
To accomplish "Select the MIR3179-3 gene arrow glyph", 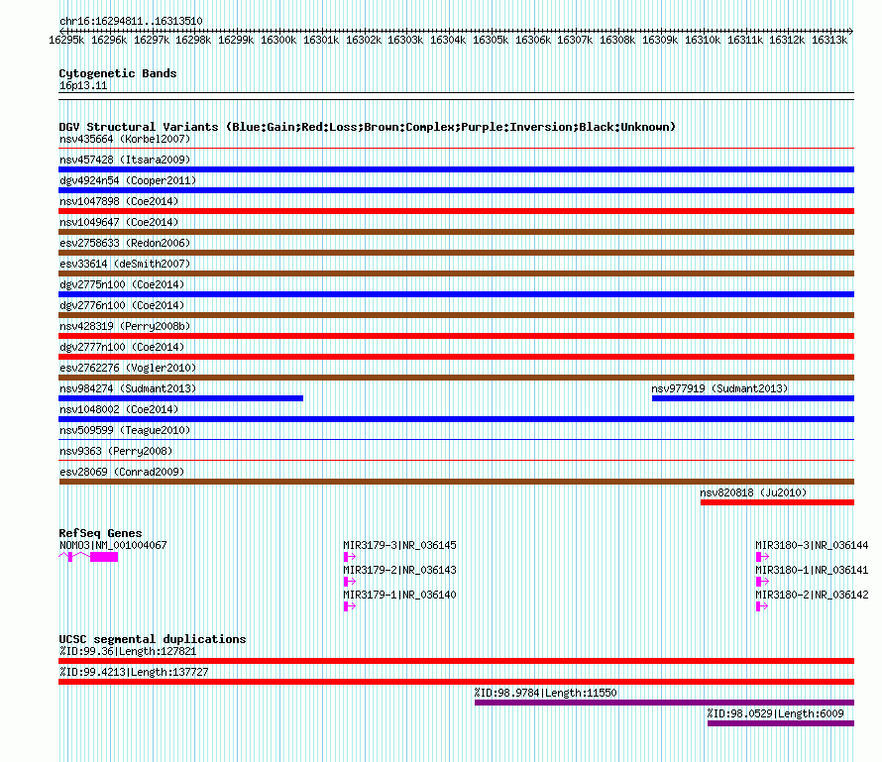I will [x=349, y=557].
